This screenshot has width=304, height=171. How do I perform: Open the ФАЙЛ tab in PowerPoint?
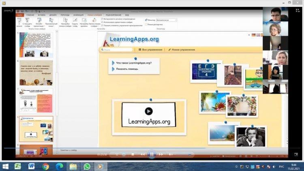coord(19,15)
